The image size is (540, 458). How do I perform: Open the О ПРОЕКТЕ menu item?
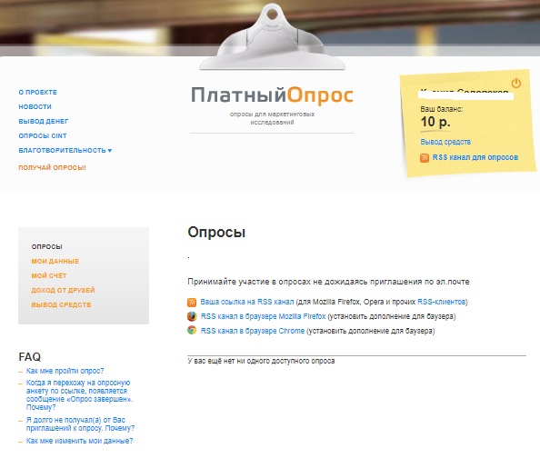click(x=38, y=93)
